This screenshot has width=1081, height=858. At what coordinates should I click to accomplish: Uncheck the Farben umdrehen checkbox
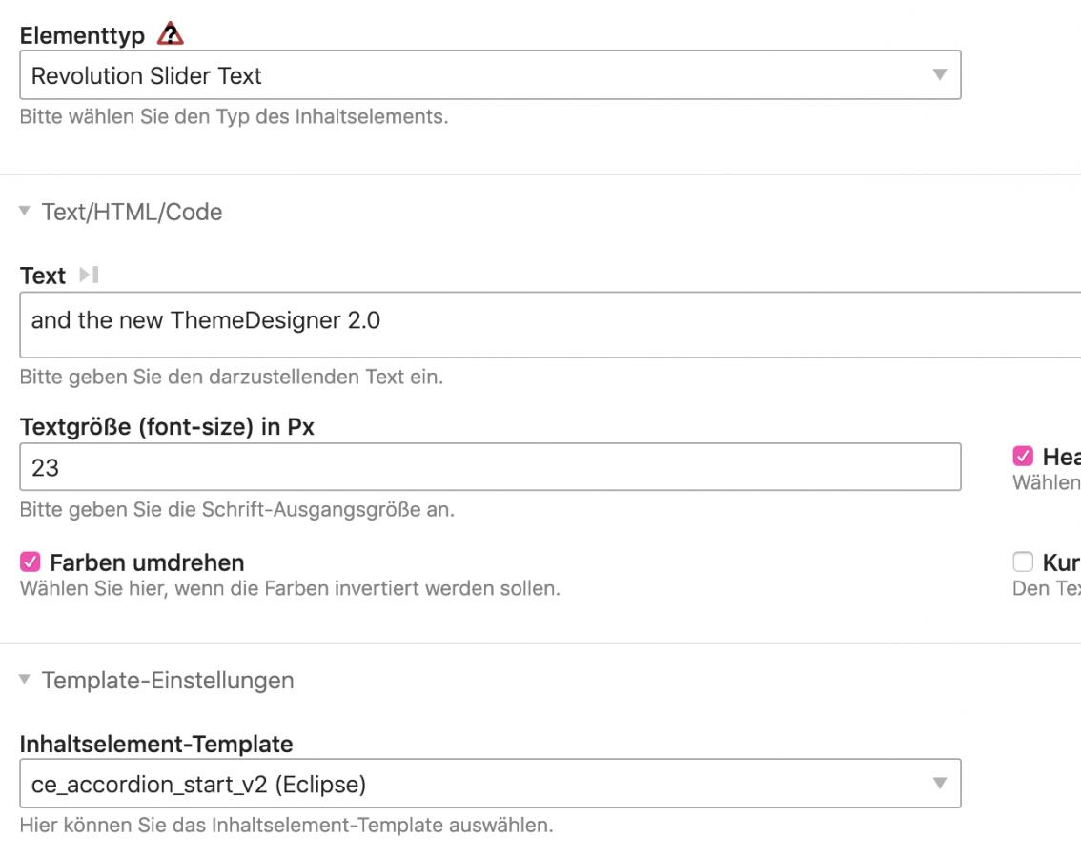[x=30, y=562]
